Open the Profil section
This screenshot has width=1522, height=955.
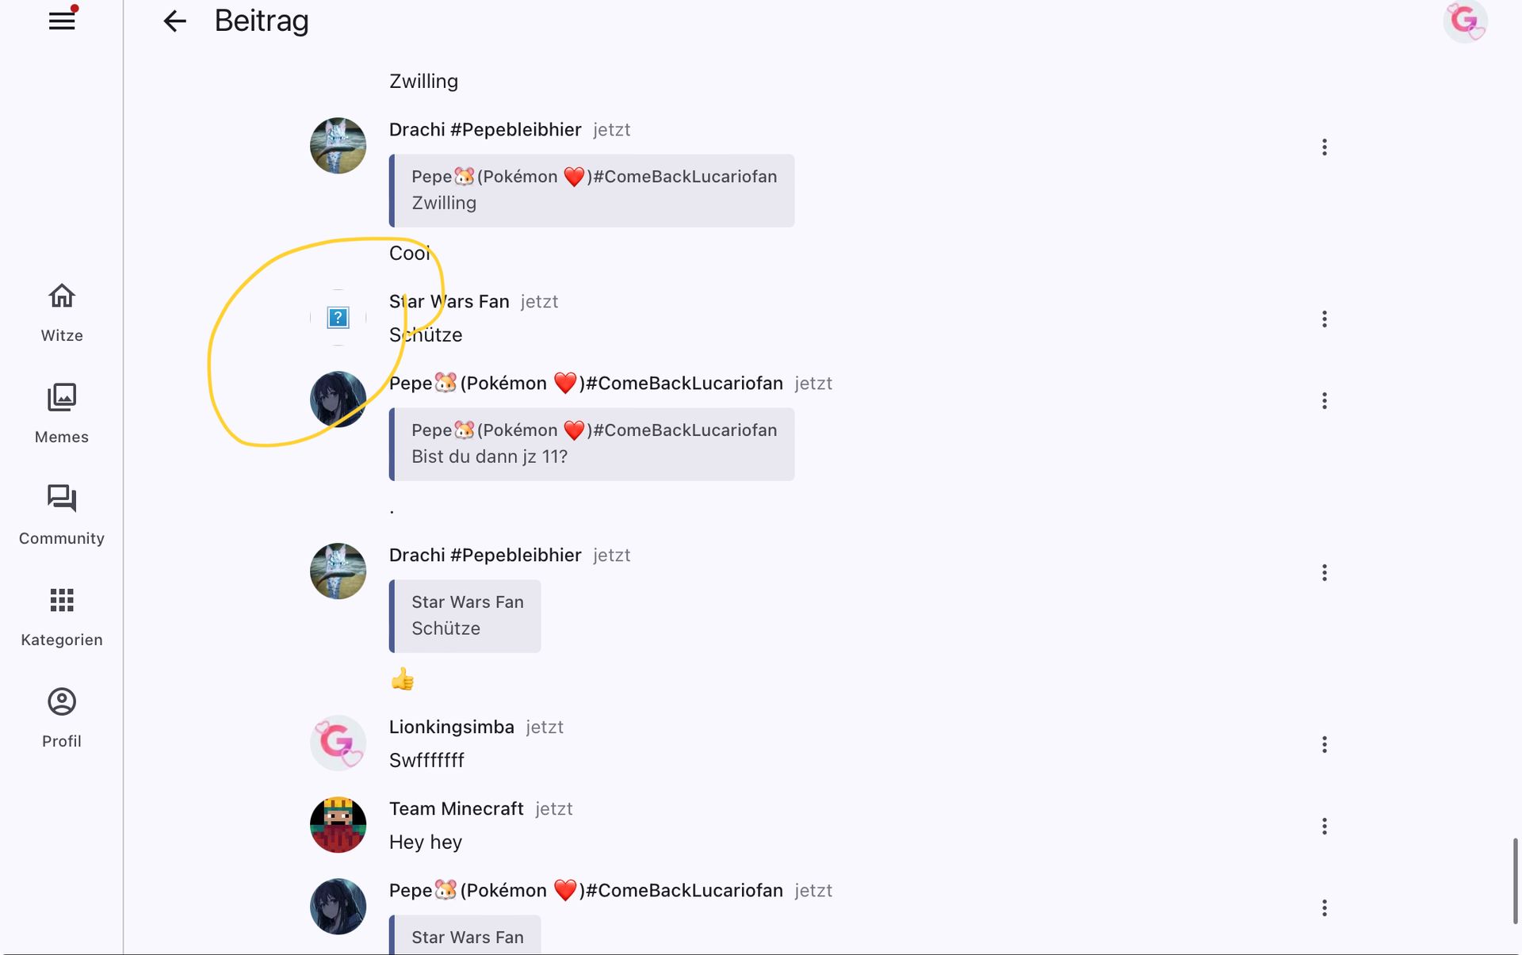62,719
